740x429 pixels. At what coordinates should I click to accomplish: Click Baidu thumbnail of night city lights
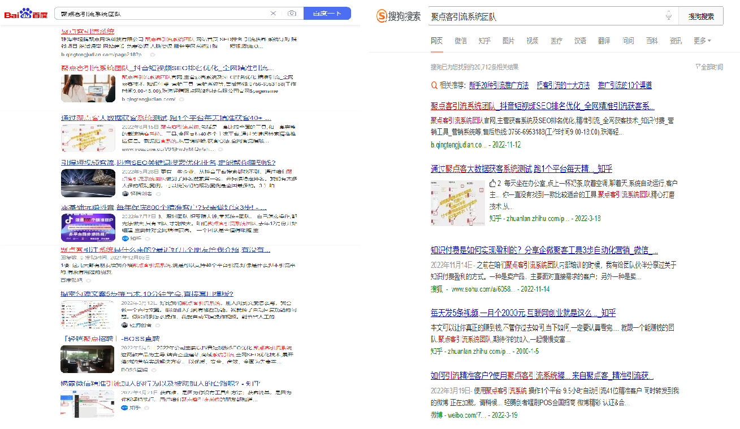coord(88,183)
